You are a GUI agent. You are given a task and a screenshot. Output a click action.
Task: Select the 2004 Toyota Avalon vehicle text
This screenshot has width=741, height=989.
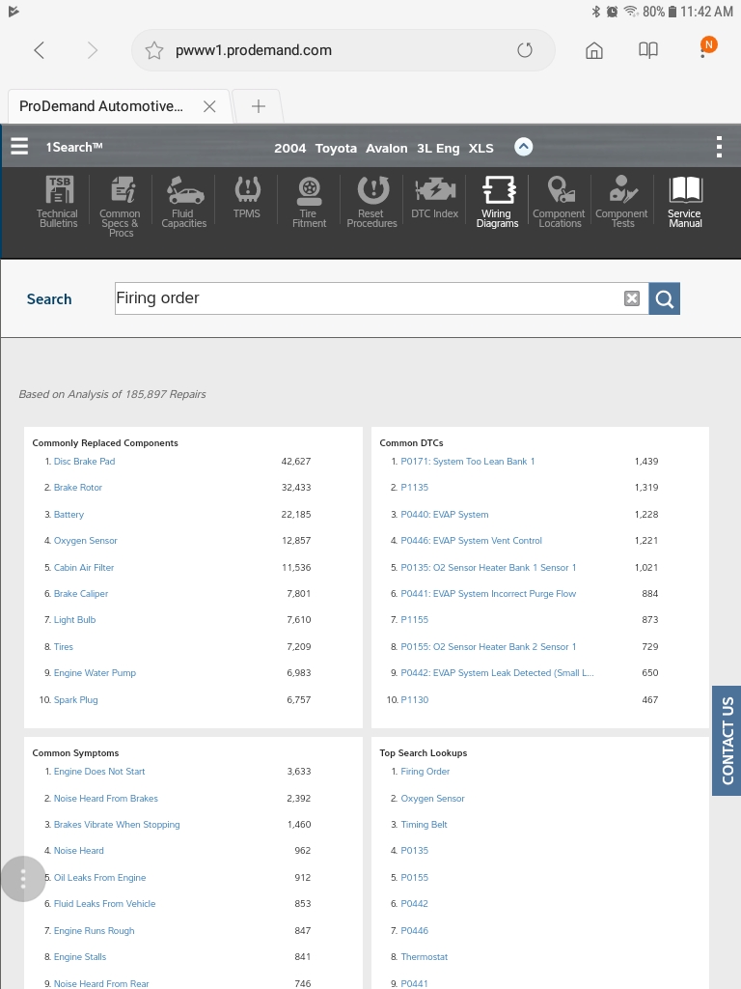coord(384,148)
